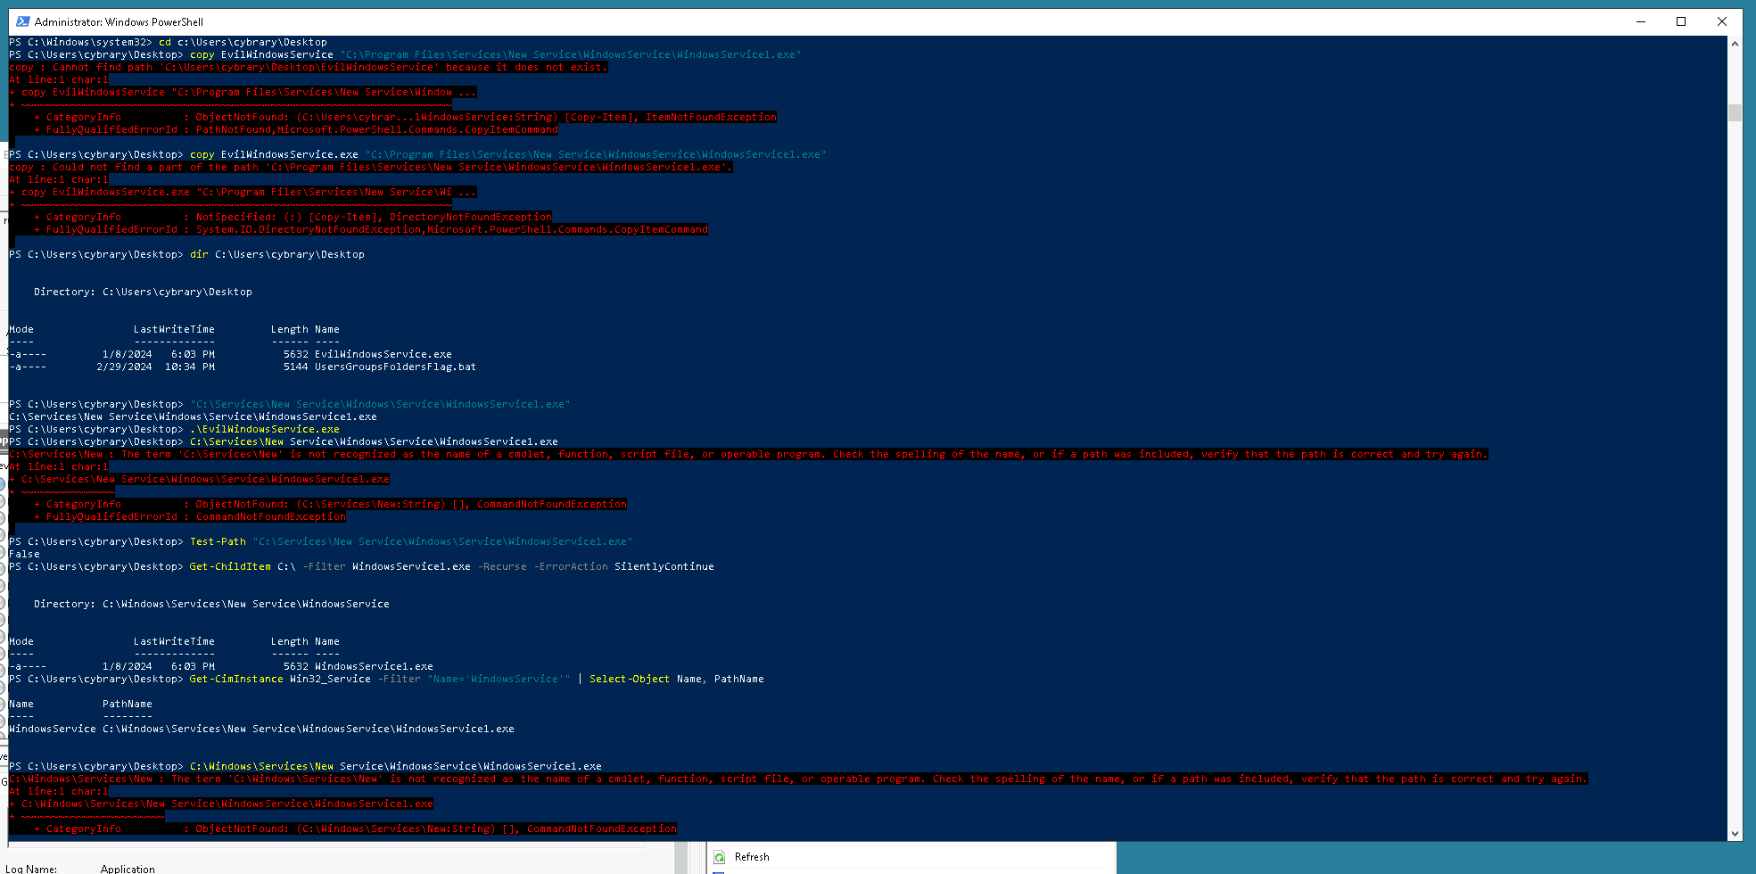Click the Test-Path cmdlet name
1756x874 pixels.
tap(218, 541)
